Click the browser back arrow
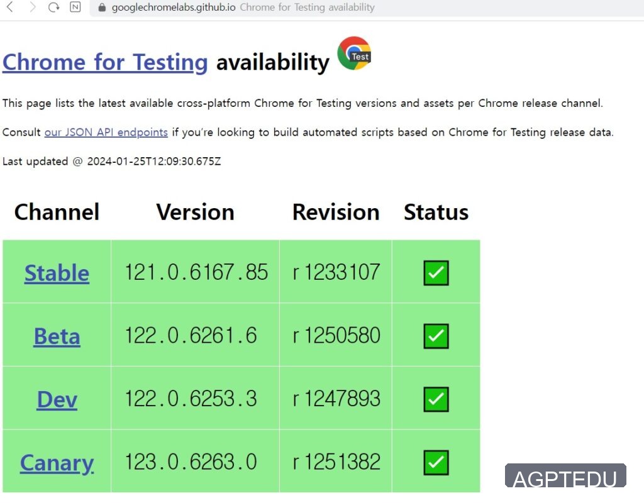This screenshot has height=503, width=644. [10, 7]
